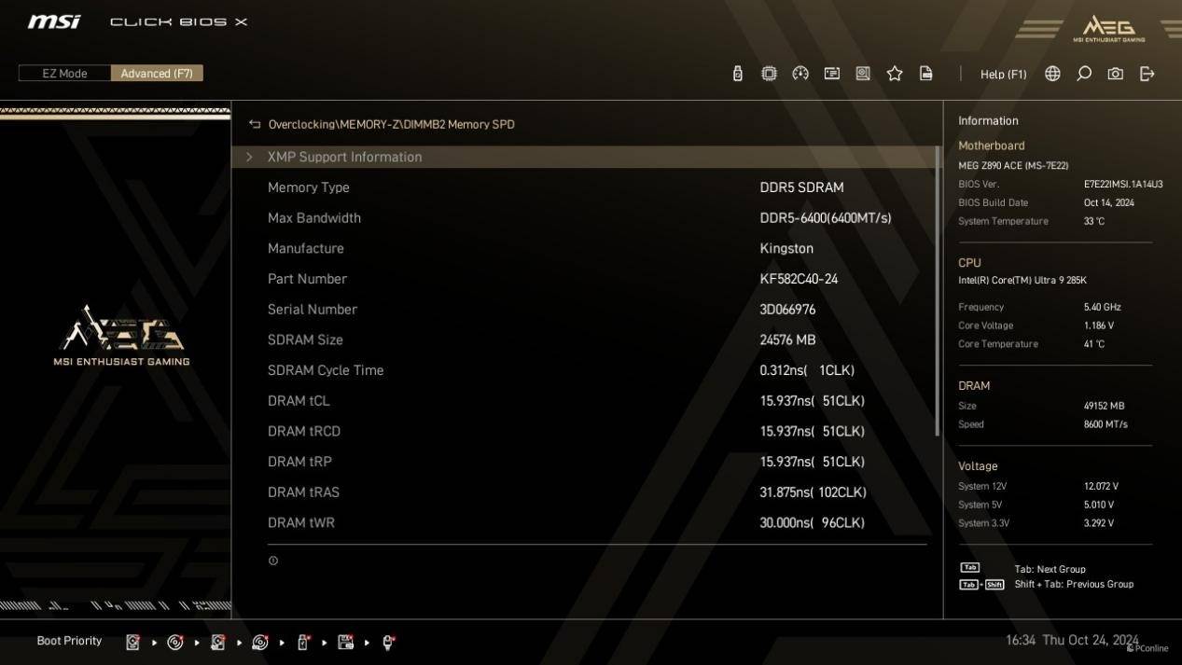1182x665 pixels.
Task: Click the globe language icon
Action: coord(1052,74)
